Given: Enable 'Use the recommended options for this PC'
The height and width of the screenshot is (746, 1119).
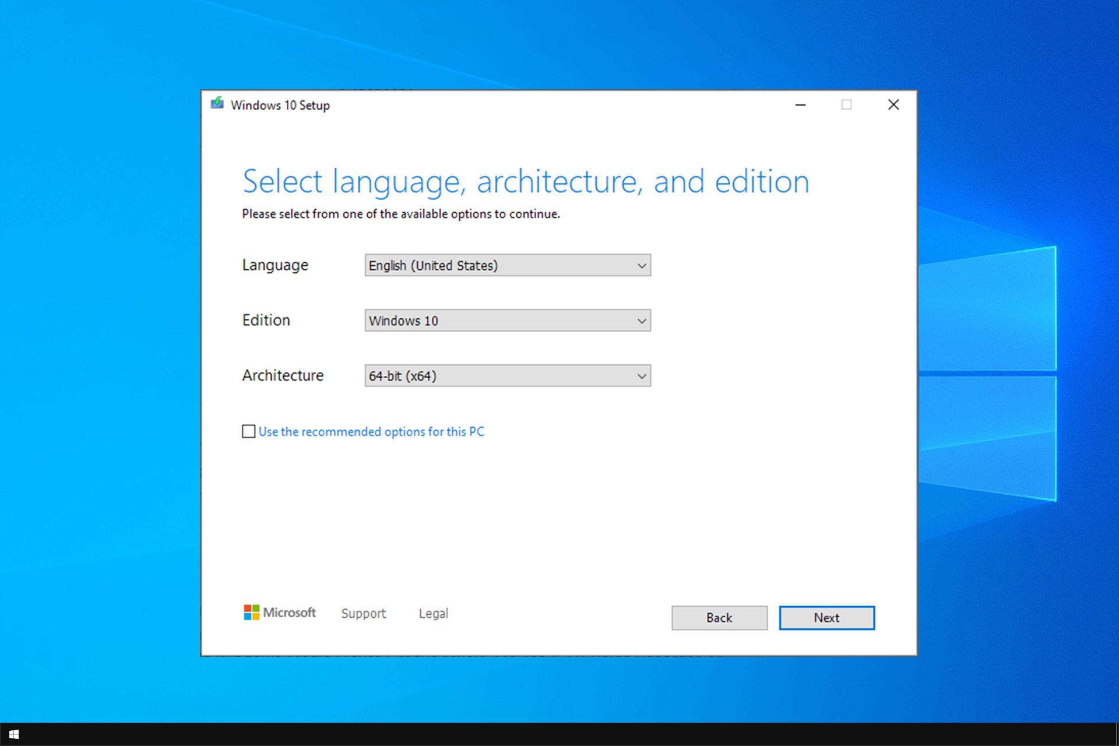Looking at the screenshot, I should pyautogui.click(x=249, y=431).
